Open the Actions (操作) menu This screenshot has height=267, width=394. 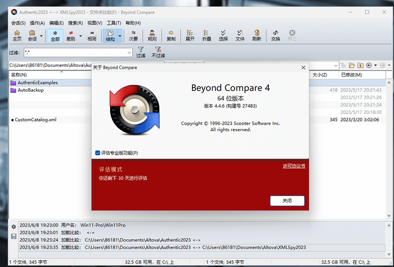37,23
